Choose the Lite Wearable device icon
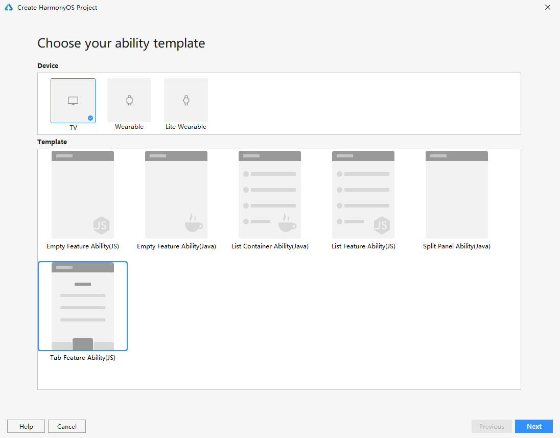Image resolution: width=560 pixels, height=438 pixels. pos(186,100)
